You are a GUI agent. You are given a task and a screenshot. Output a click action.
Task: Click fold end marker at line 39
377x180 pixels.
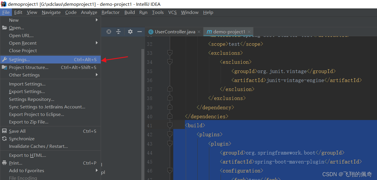coord(170,107)
